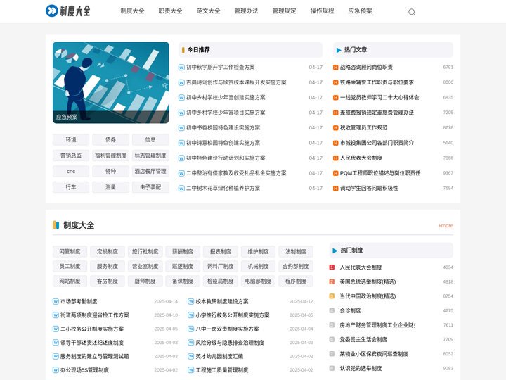506x380 pixels.
Task: Click the 制度大全 site logo
Action: coord(67,11)
